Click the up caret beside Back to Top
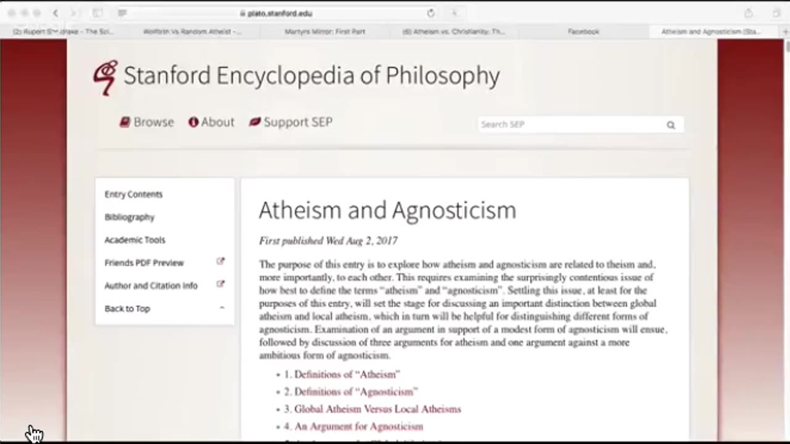This screenshot has height=444, width=790. click(x=222, y=308)
